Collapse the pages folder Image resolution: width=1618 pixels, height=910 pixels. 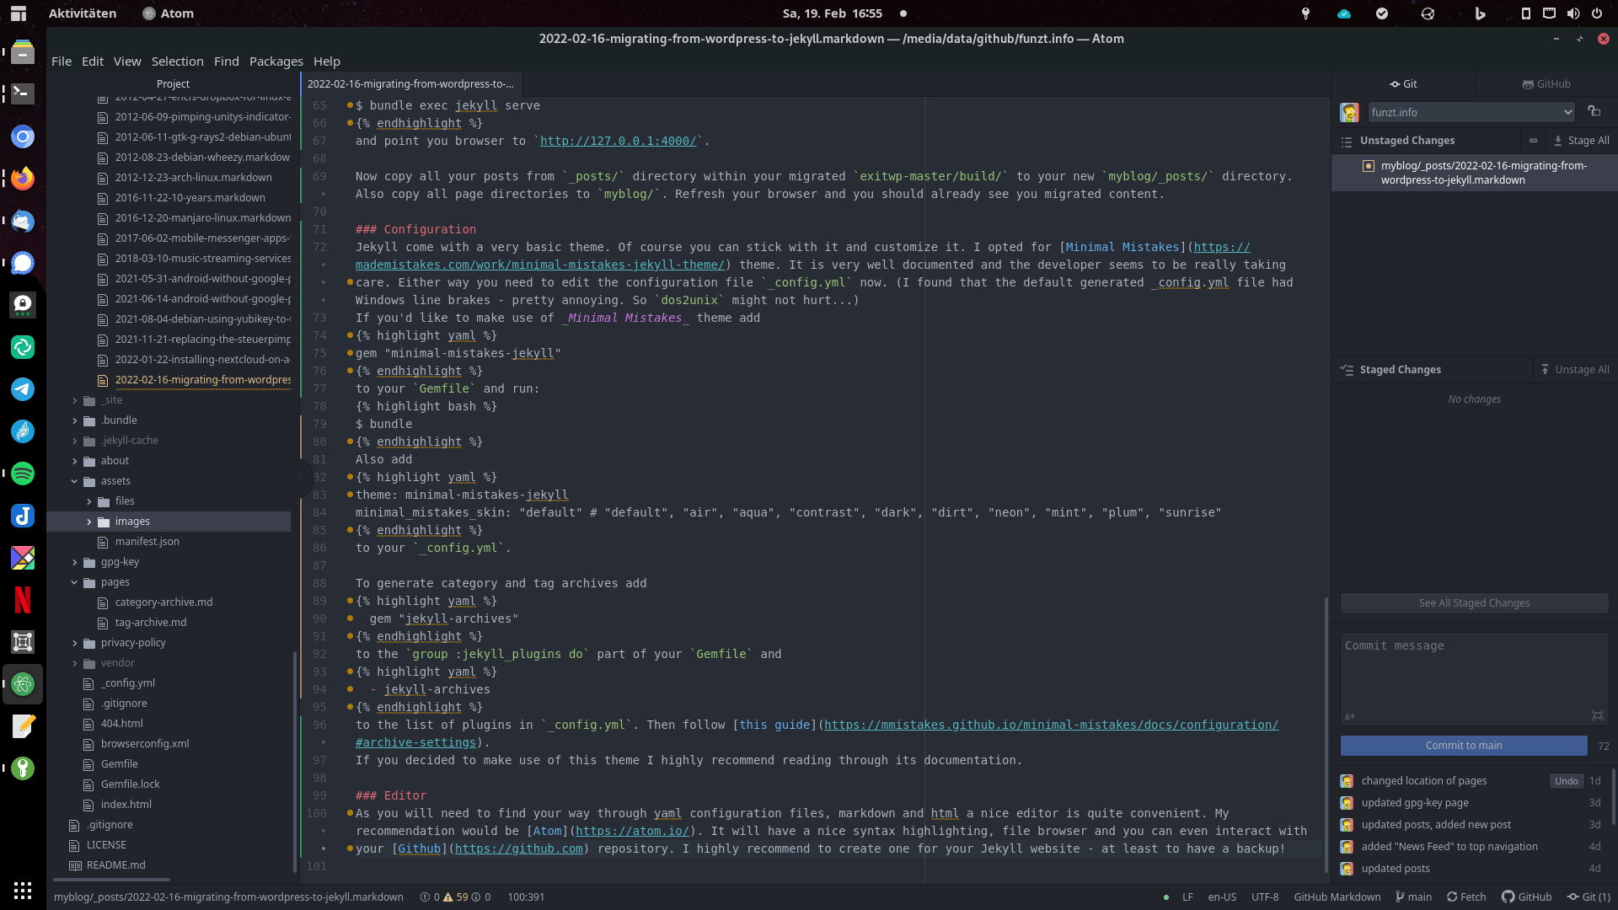coord(74,582)
